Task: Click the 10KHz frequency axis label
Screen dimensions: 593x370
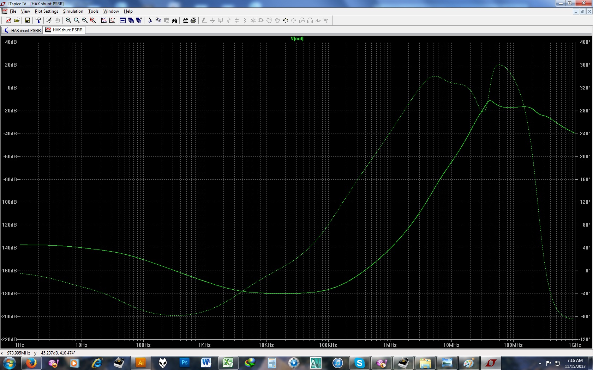Action: pos(266,345)
